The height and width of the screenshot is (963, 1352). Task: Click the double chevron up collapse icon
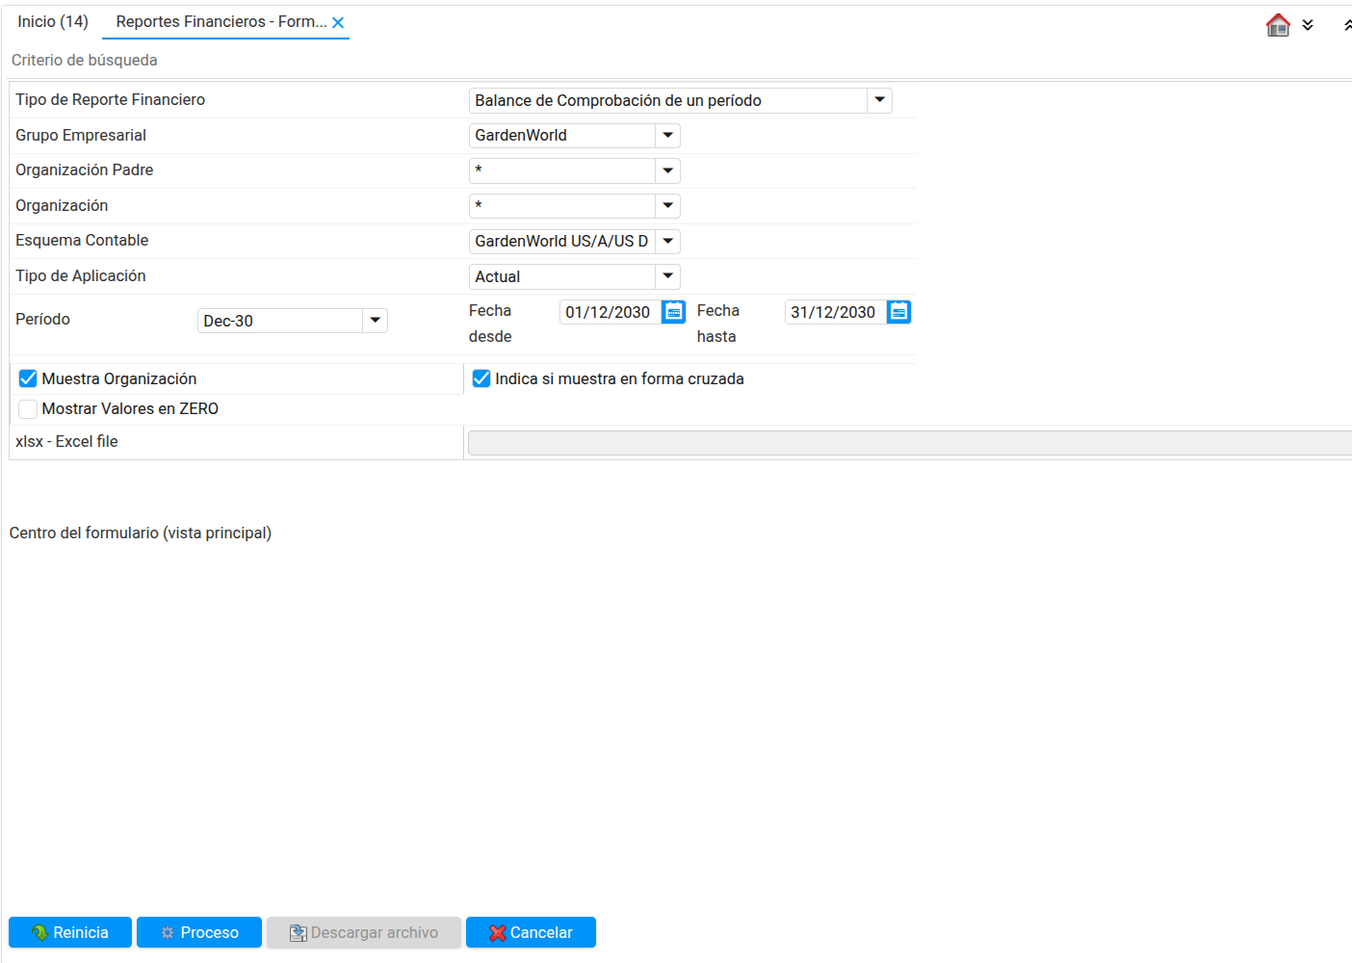(1346, 25)
